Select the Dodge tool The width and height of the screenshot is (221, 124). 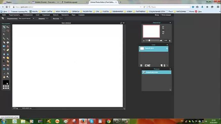[4, 62]
